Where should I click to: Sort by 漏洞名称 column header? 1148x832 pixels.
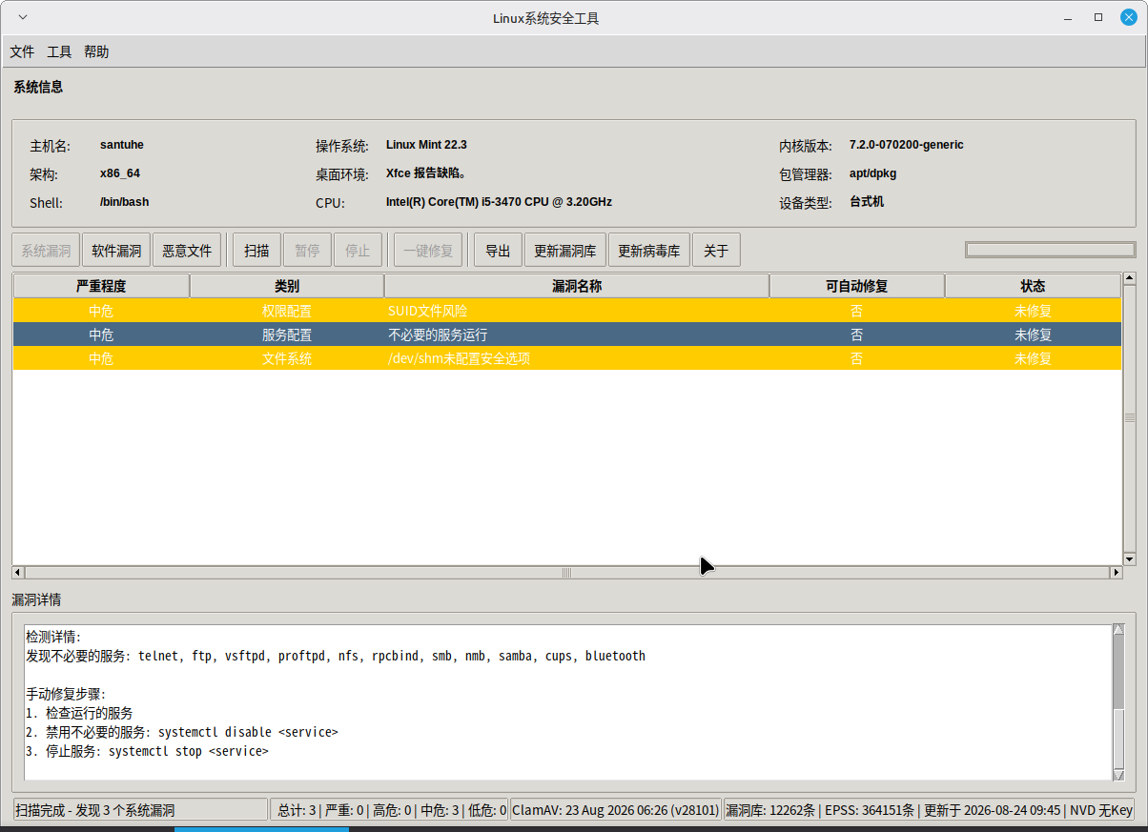pyautogui.click(x=577, y=286)
